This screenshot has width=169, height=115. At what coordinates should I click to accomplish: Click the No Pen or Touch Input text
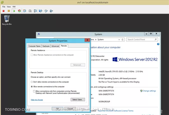pos(119,82)
